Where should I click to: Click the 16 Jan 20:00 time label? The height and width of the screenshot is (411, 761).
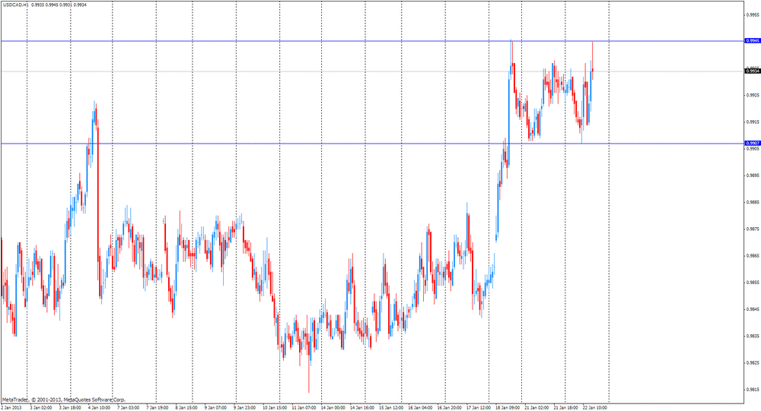pyautogui.click(x=450, y=408)
